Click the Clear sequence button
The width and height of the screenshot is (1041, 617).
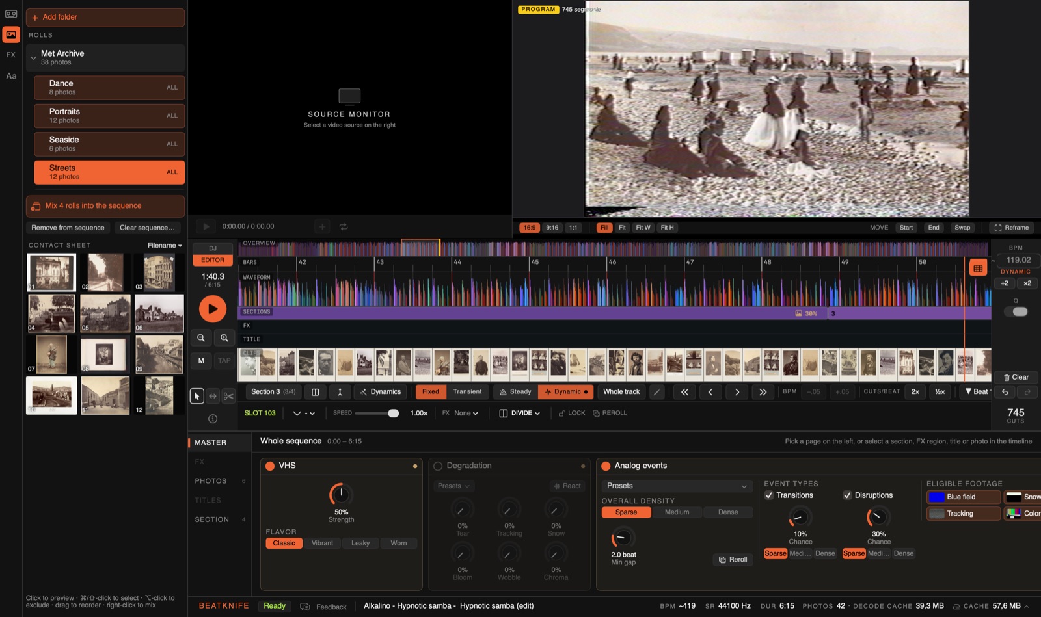(147, 228)
